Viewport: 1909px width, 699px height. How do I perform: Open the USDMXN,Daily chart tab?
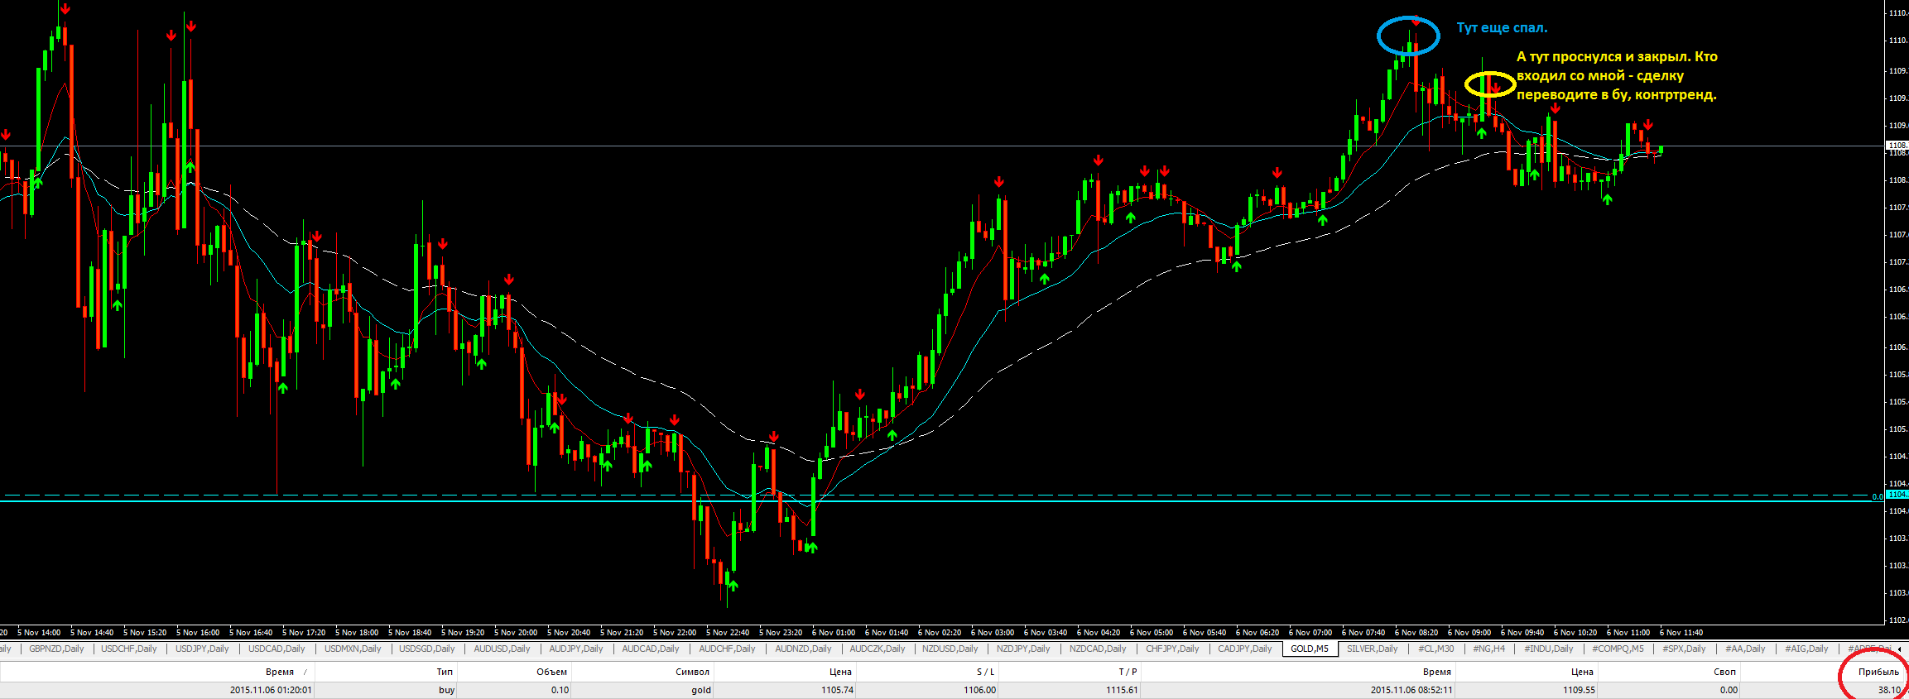click(353, 649)
